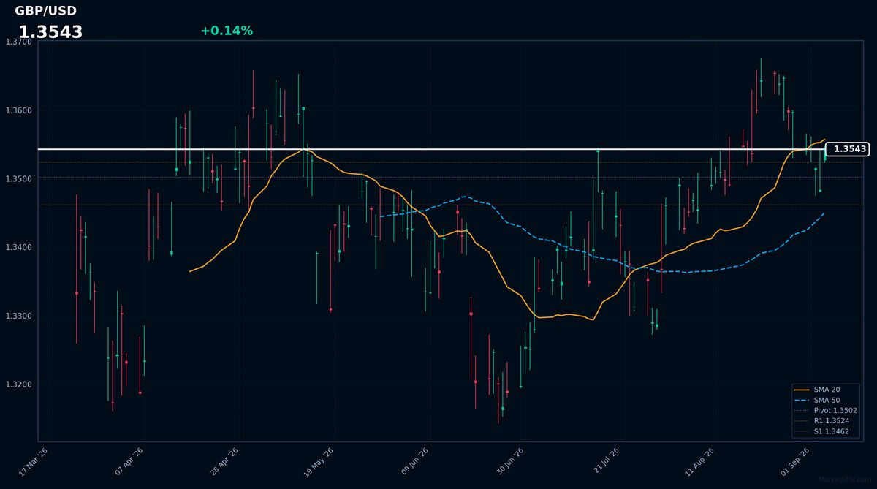
Task: Click the 1.3543 headline price
Action: pyautogui.click(x=50, y=32)
